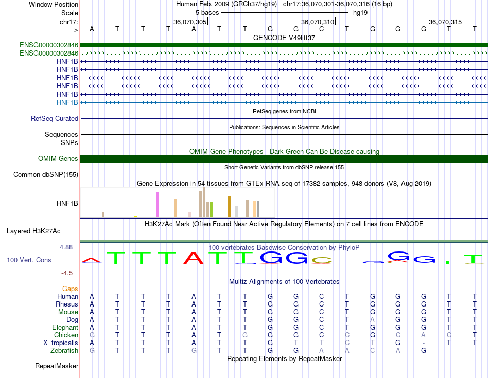This screenshot has width=489, height=378.
Task: Click the 36,070,310 ruler position
Action: [318, 22]
